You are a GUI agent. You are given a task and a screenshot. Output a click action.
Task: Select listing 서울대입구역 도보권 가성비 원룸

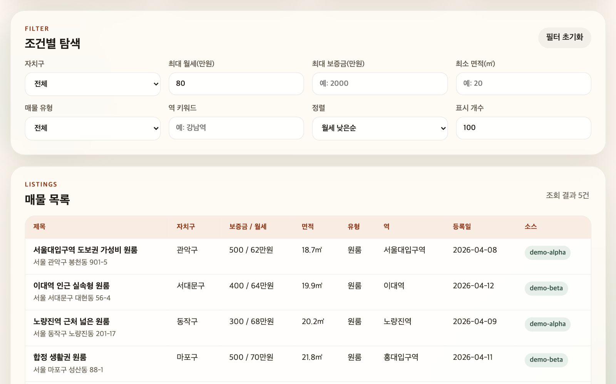click(85, 250)
